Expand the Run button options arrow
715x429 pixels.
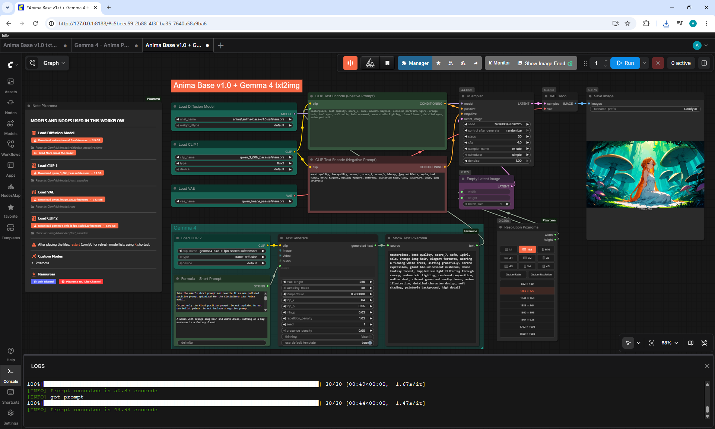(x=644, y=63)
